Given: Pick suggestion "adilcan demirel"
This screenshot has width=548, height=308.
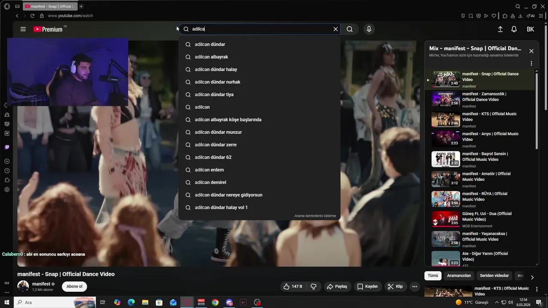Looking at the screenshot, I should point(259,182).
